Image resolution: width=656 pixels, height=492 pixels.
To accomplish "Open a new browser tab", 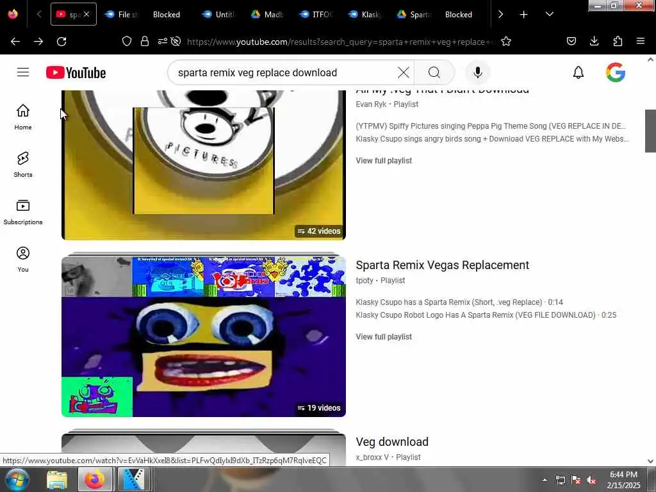I will point(523,14).
